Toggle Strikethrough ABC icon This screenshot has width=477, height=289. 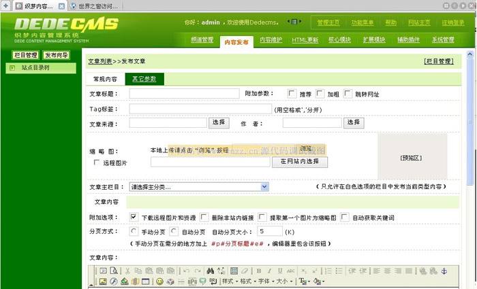point(291,271)
